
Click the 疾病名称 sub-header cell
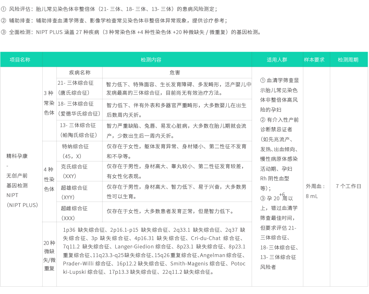point(79,72)
